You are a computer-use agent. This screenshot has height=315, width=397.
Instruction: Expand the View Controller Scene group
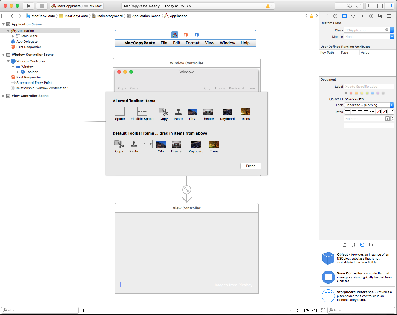pos(3,96)
